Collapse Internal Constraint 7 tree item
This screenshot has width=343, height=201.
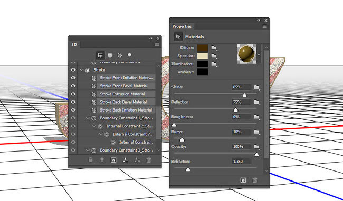point(101,134)
